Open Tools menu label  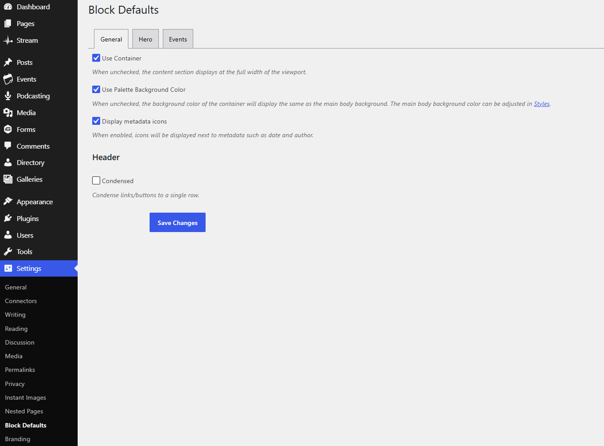coord(24,251)
